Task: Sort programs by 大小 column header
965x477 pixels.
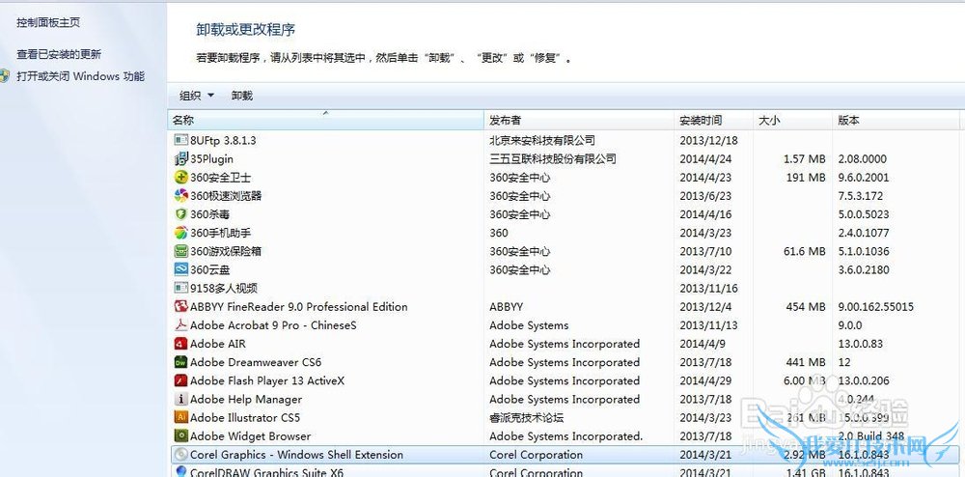Action: [769, 121]
